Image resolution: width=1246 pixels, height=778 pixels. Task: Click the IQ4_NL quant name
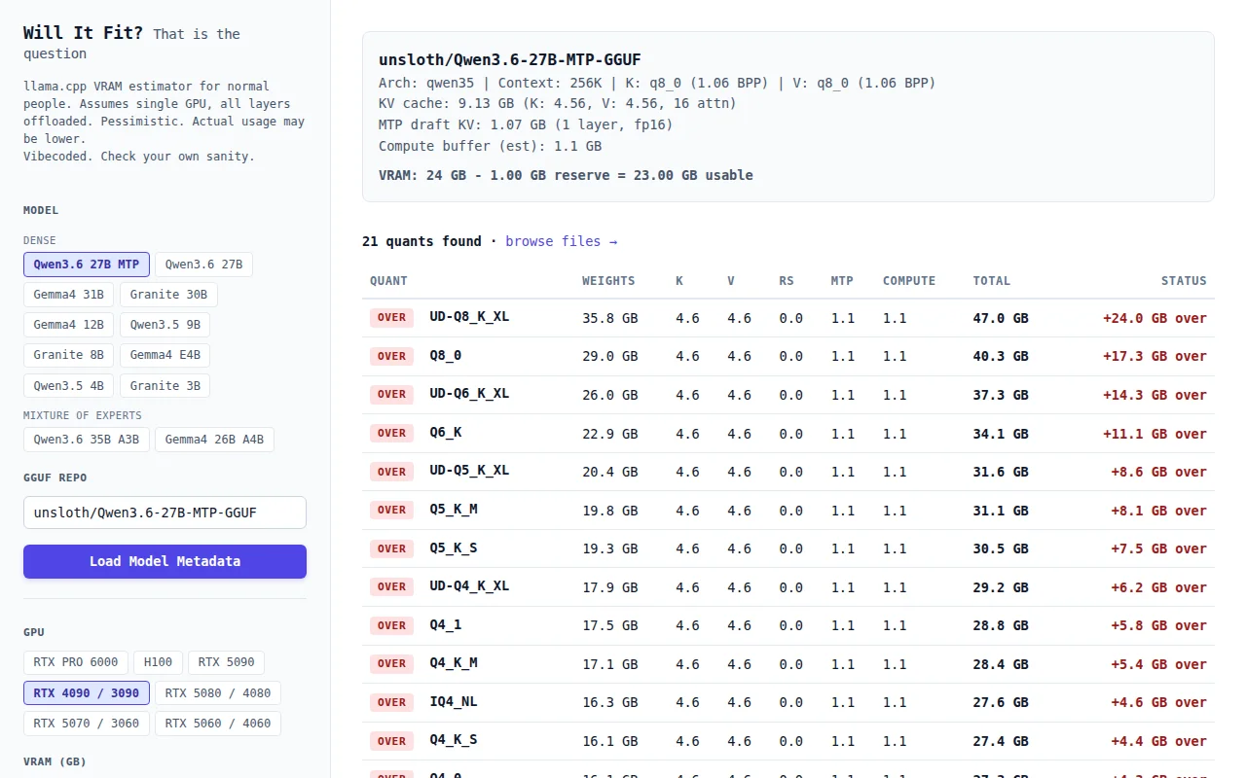pos(454,702)
